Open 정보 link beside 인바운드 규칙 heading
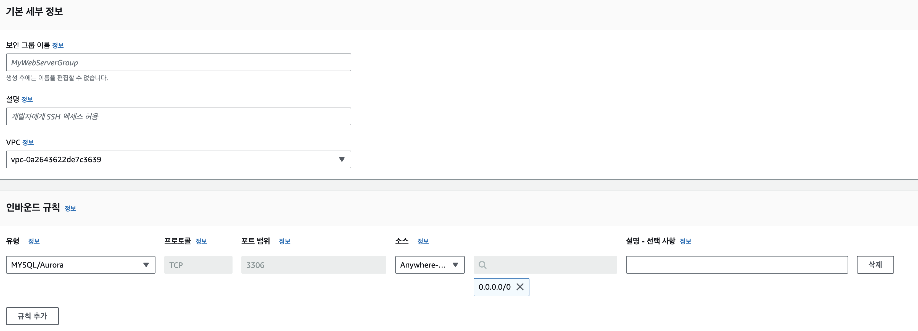The width and height of the screenshot is (918, 331). pos(70,209)
